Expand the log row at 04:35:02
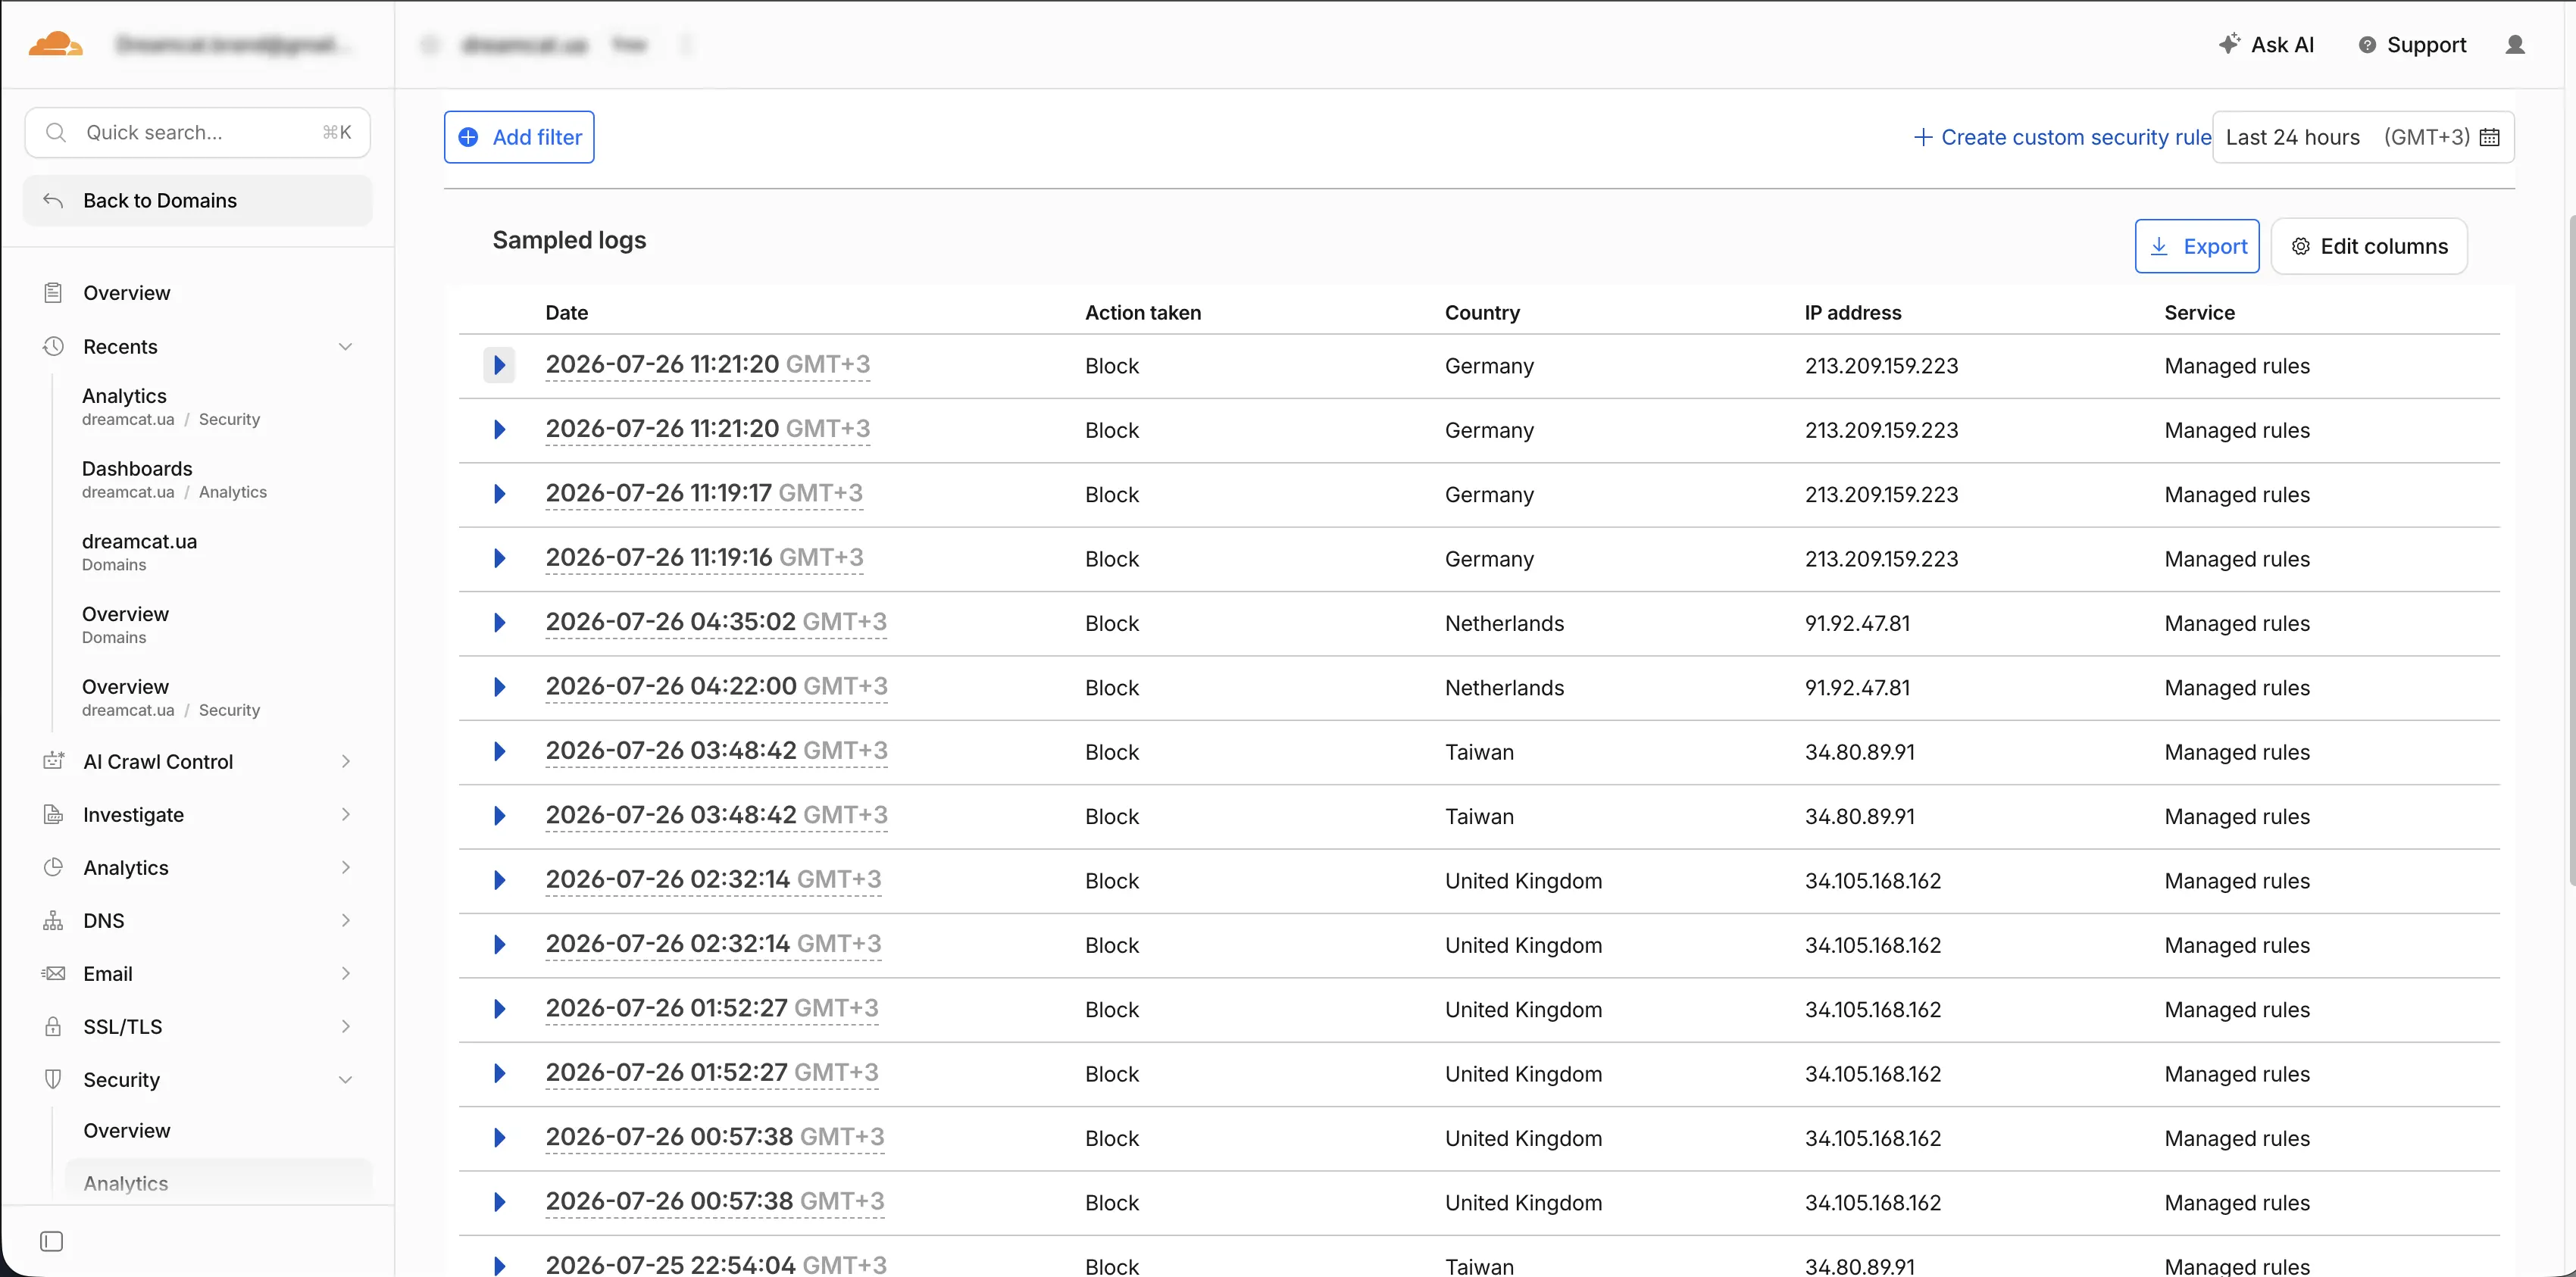Image resolution: width=2576 pixels, height=1277 pixels. tap(499, 623)
